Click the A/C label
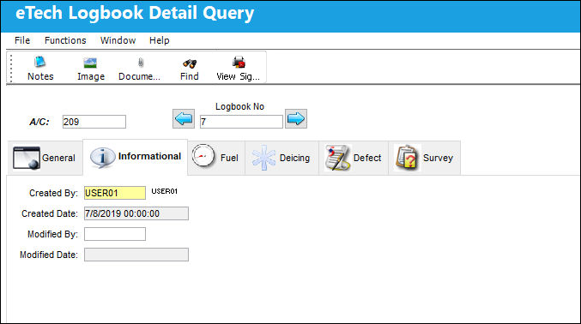 (x=39, y=122)
